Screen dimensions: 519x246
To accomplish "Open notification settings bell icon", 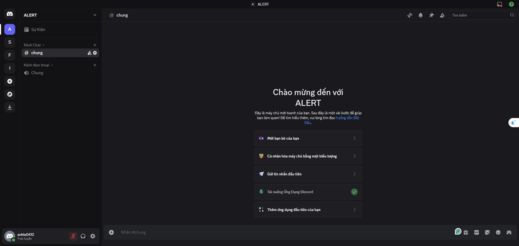I will [x=421, y=15].
